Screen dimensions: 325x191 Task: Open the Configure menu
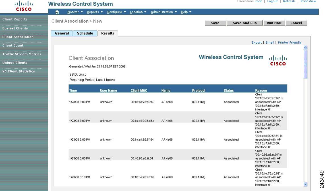pos(114,12)
